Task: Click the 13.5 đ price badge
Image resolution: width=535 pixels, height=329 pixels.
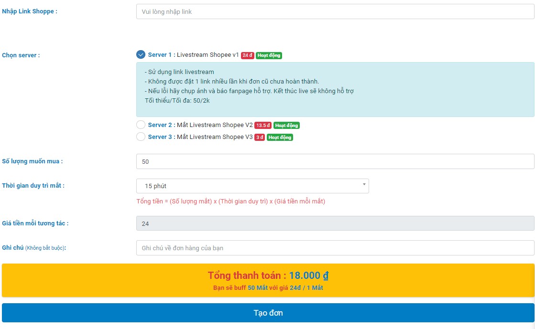Action: click(x=263, y=126)
